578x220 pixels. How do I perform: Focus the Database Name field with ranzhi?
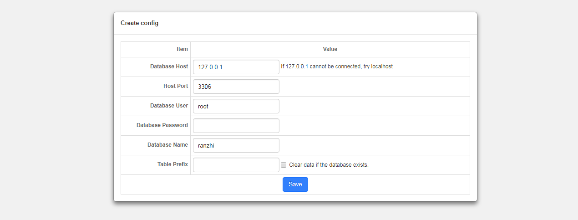click(236, 145)
